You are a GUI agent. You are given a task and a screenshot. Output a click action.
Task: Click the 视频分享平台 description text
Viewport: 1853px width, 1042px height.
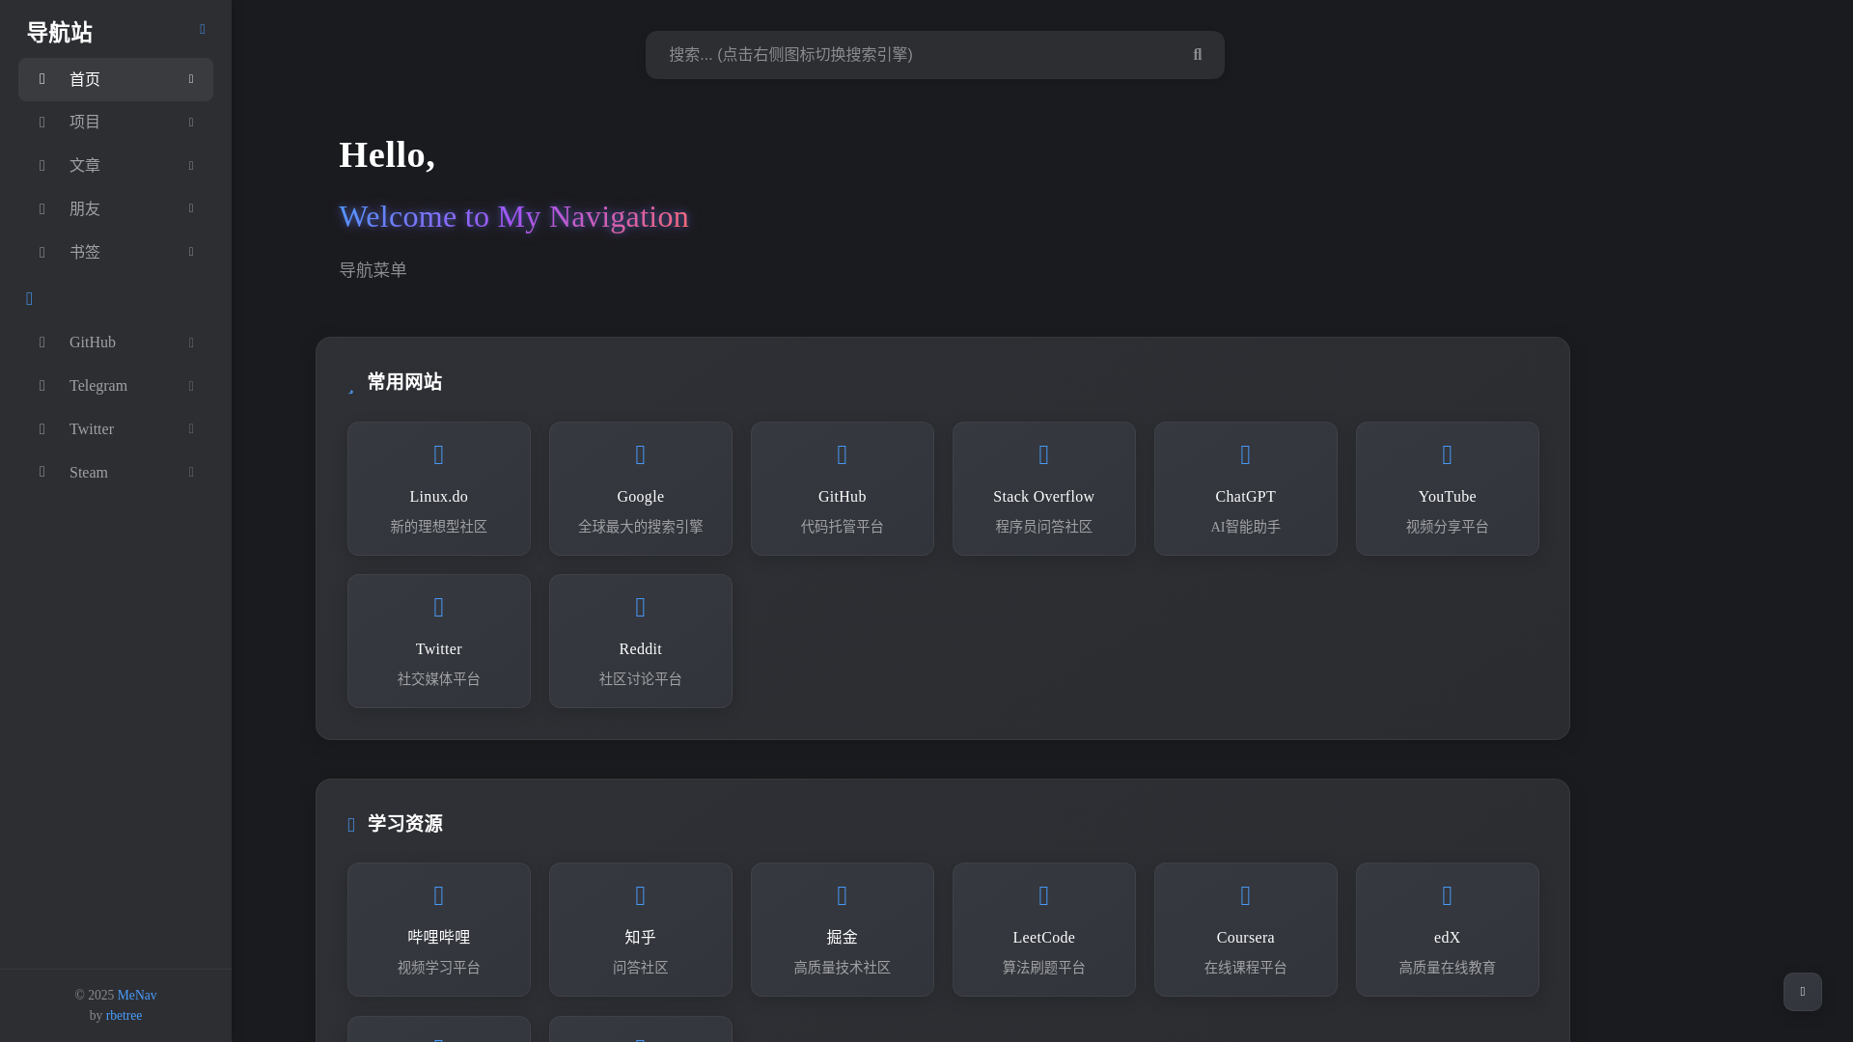1448,527
